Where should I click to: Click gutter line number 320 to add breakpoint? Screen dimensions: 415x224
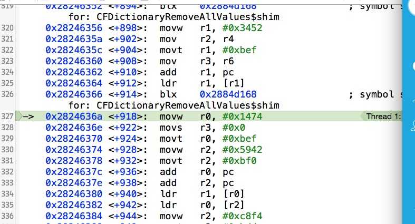pos(7,28)
